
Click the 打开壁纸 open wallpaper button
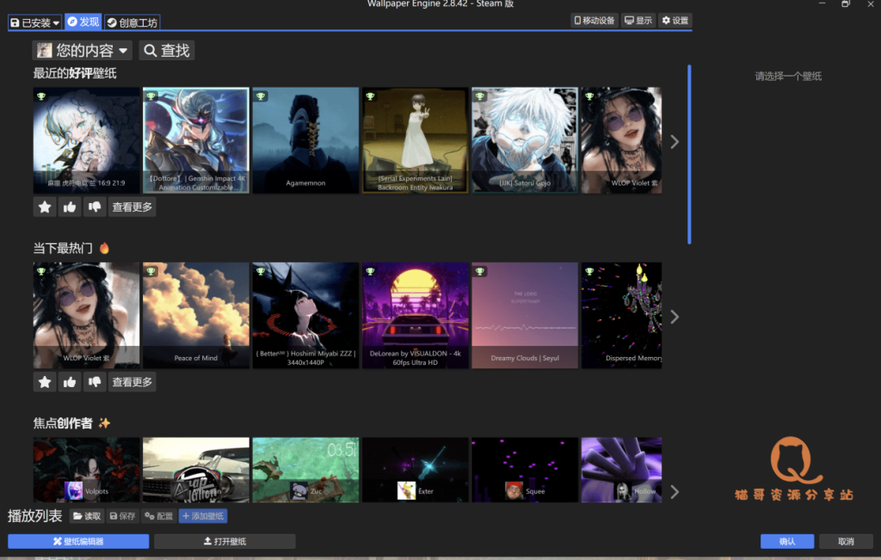(x=225, y=541)
